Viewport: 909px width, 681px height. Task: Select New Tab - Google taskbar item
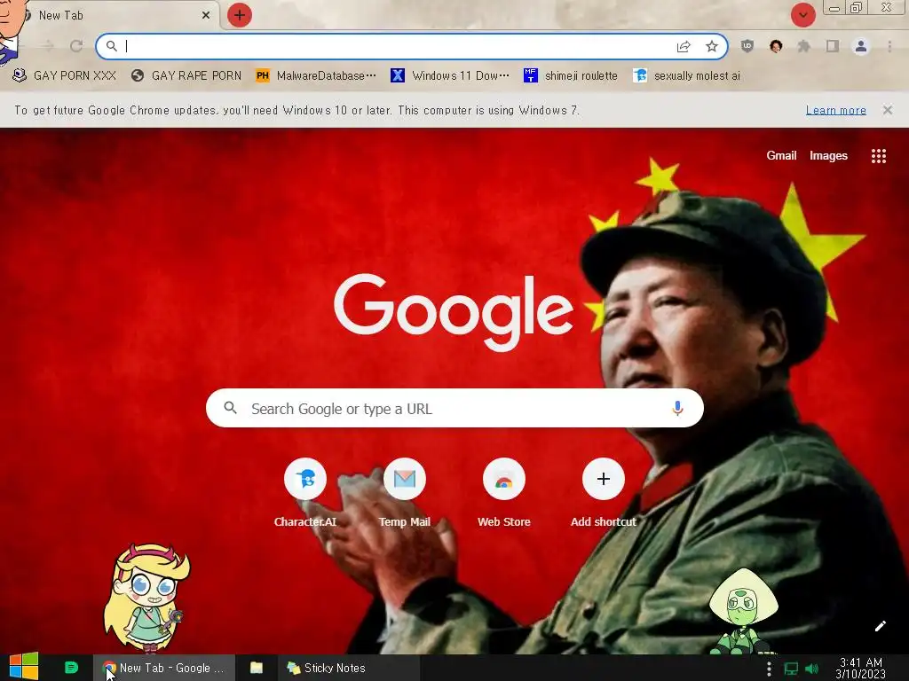click(164, 668)
